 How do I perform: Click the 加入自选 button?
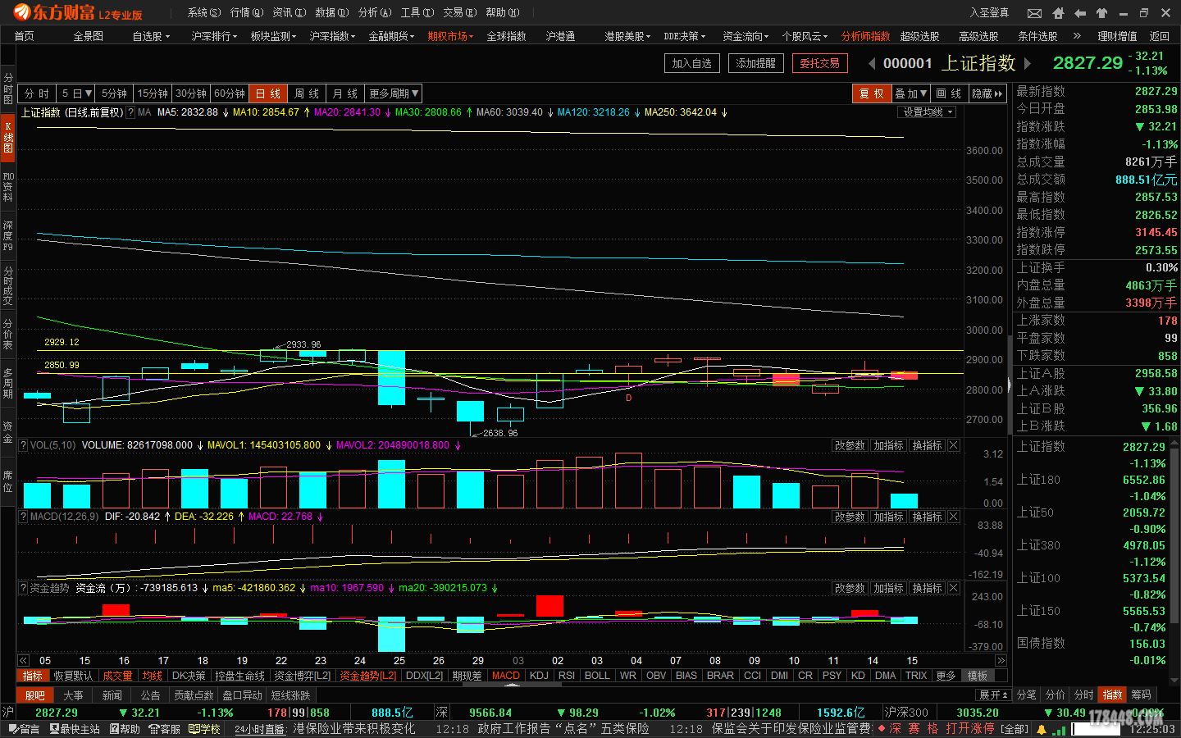[691, 63]
